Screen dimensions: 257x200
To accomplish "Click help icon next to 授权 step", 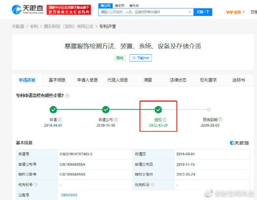I will pos(165,120).
